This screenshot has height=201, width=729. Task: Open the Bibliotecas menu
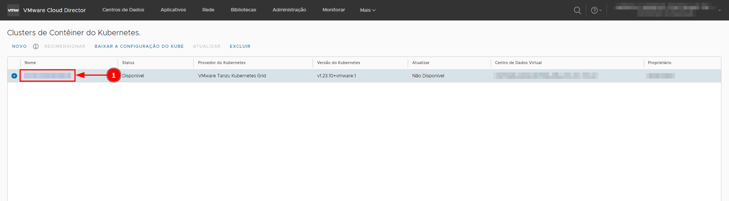(x=243, y=10)
